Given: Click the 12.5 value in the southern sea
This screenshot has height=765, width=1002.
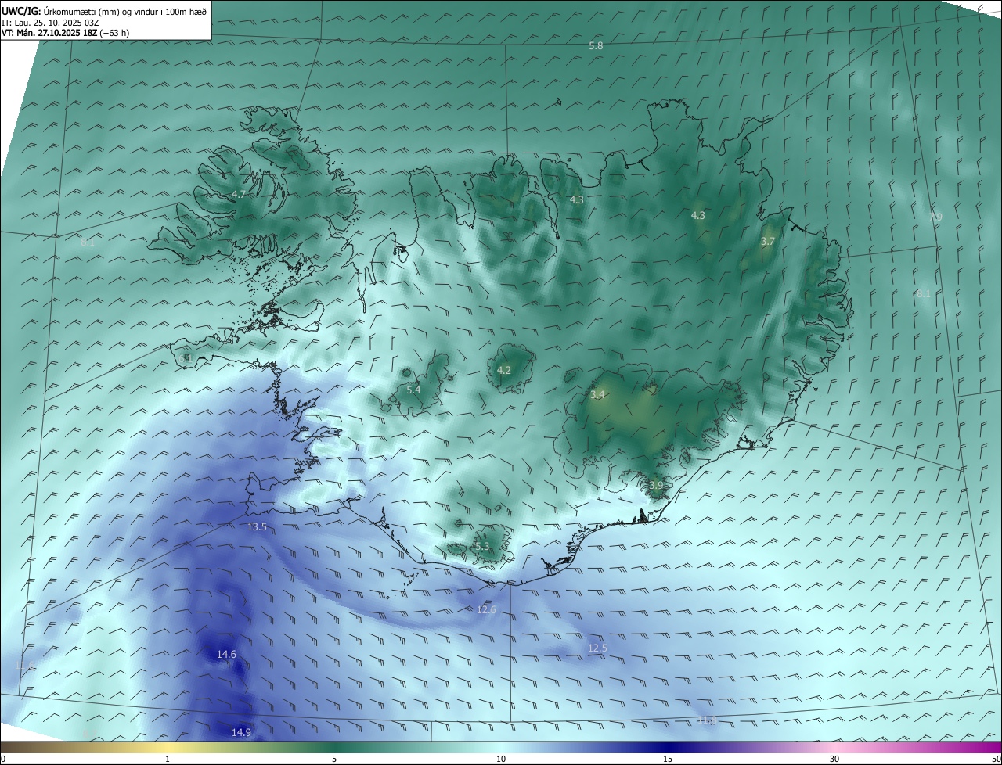Looking at the screenshot, I should pos(597,648).
